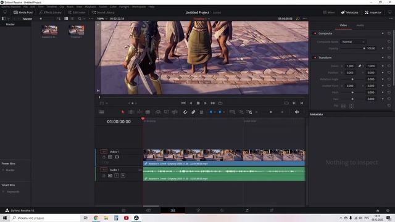
Task: Switch to the Fairlight page music icon
Action: coord(247,210)
